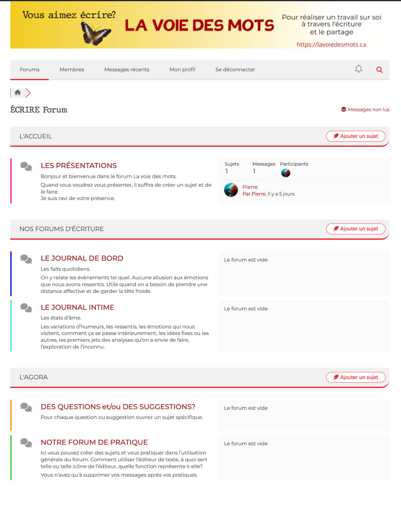The width and height of the screenshot is (401, 506).
Task: Click the L'AGORA category title
Action: 34,377
